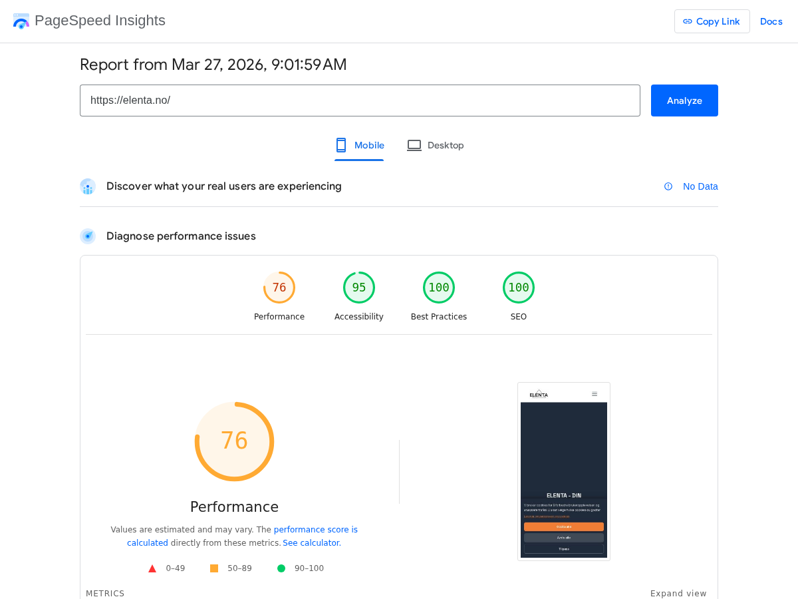Click the Best Practices circle to view details
The width and height of the screenshot is (798, 599).
(x=439, y=287)
